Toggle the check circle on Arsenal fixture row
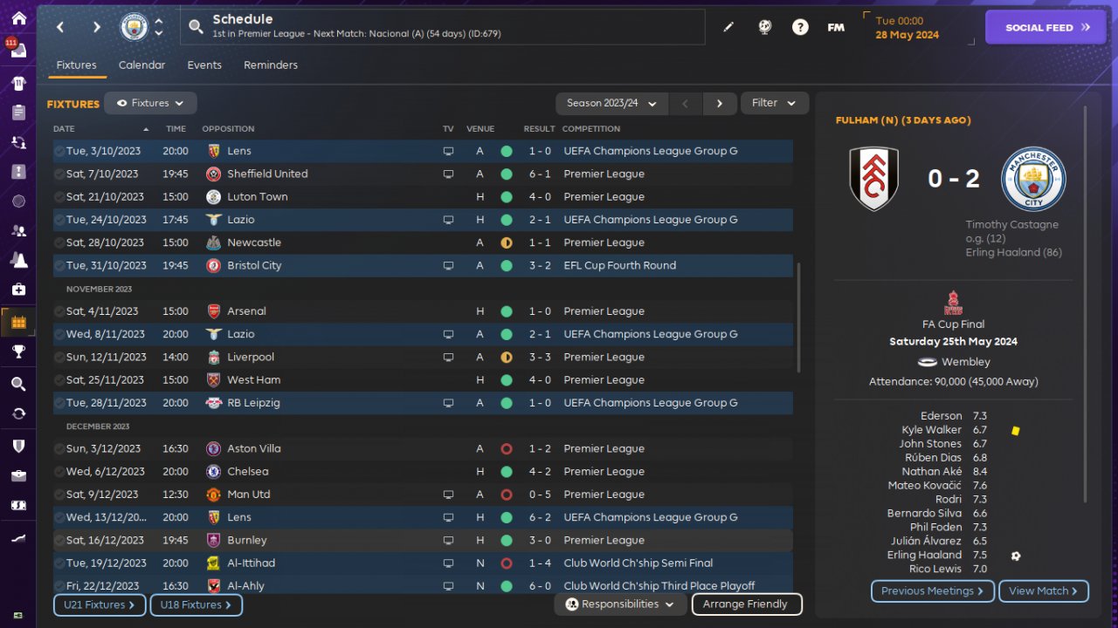Screen dimensions: 1118x628 59,311
